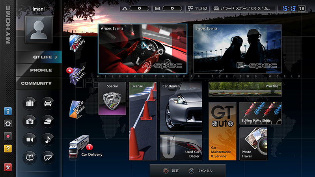Click the circle 決定 confirm button

(171, 171)
